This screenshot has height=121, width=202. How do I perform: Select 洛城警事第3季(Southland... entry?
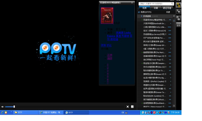click(x=155, y=103)
